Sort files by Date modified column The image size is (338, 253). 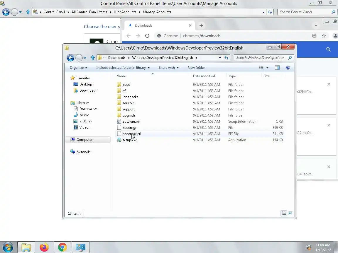[208, 76]
